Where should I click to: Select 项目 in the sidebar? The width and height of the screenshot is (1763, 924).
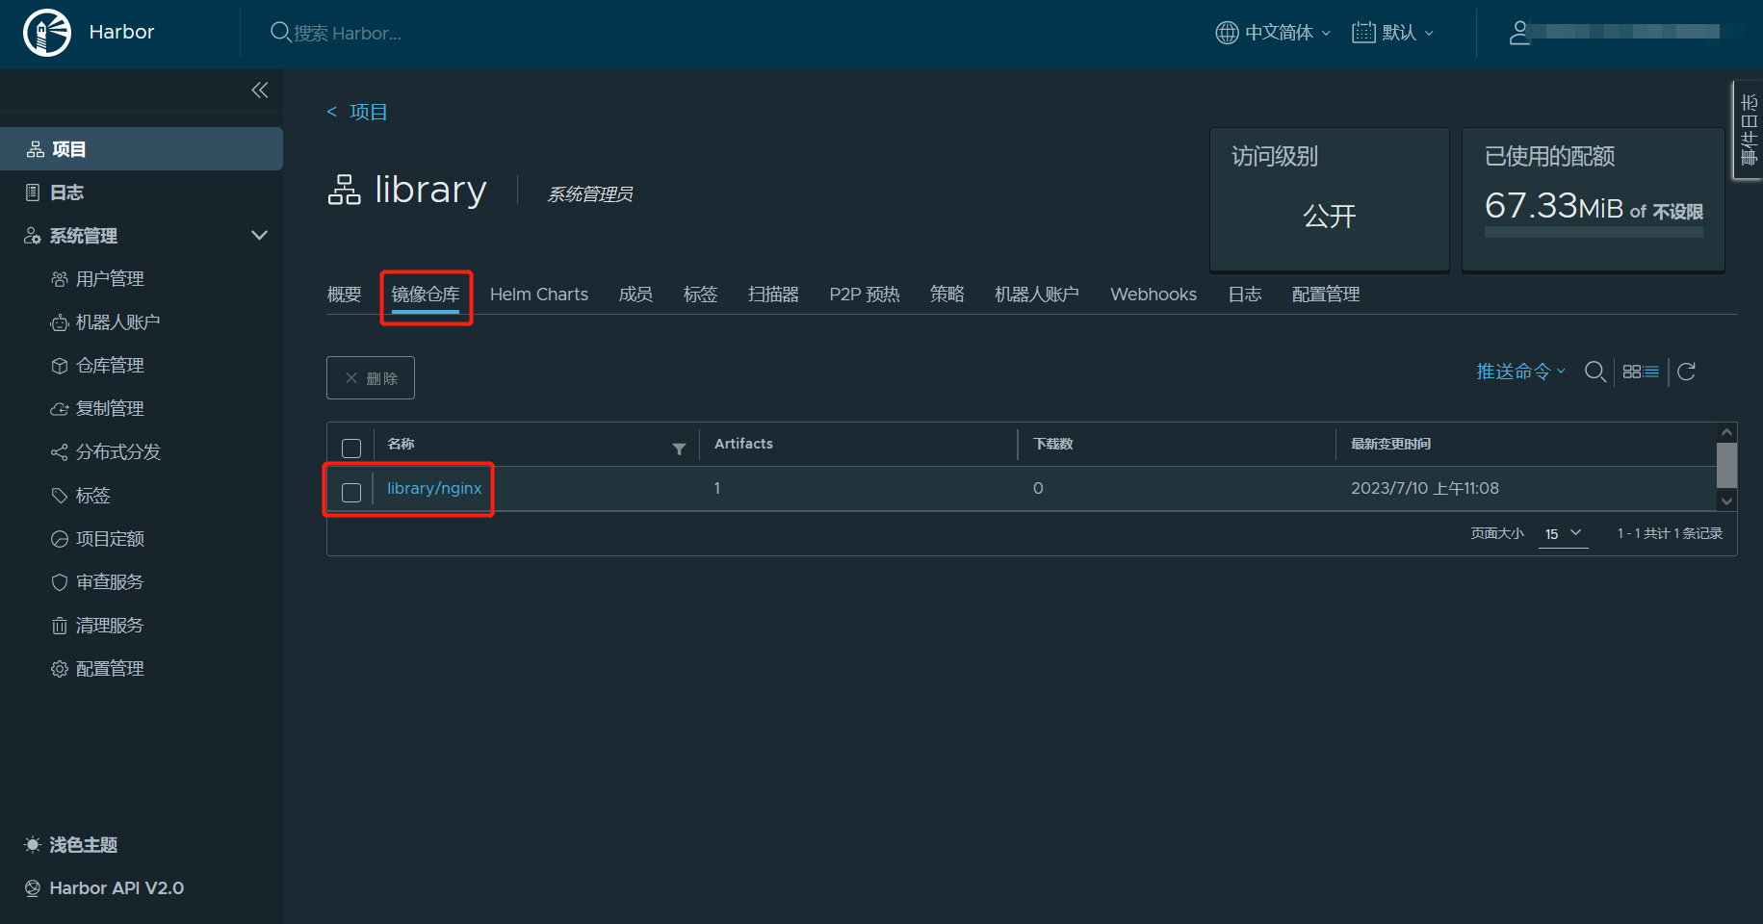pos(142,149)
